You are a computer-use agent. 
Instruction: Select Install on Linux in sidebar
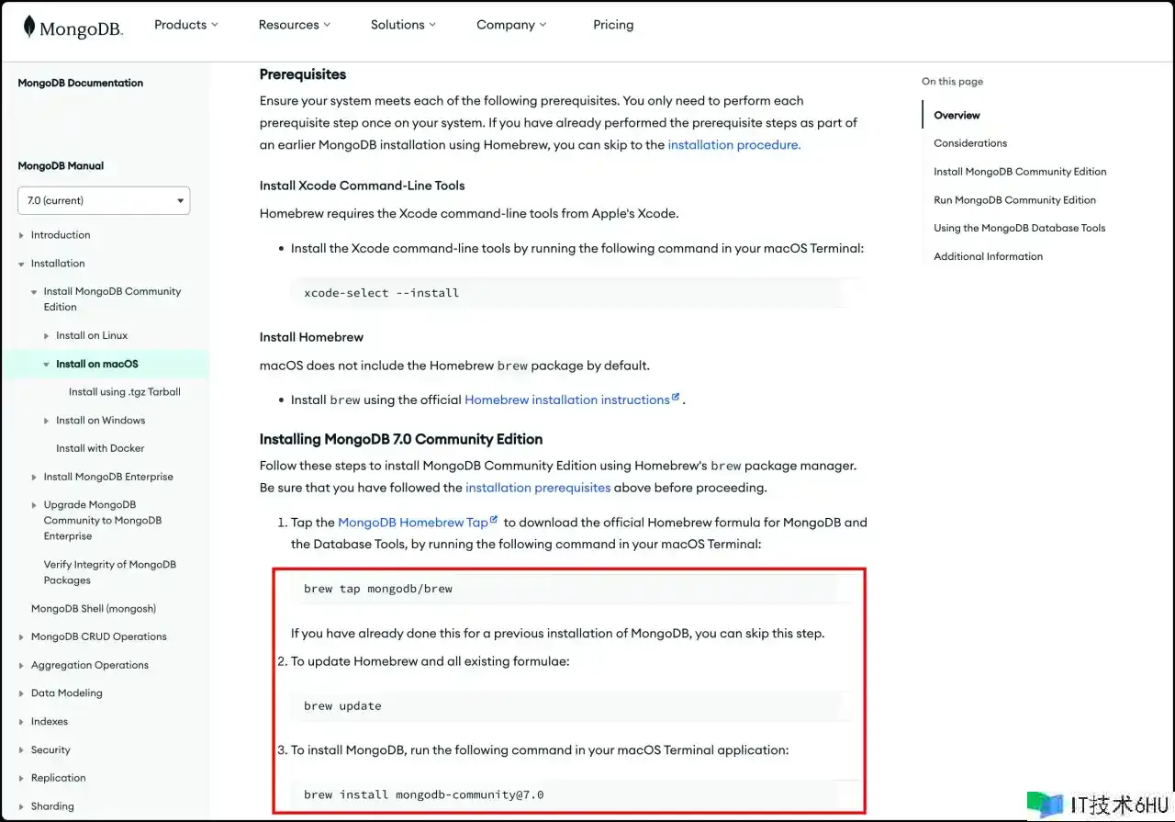(x=92, y=335)
